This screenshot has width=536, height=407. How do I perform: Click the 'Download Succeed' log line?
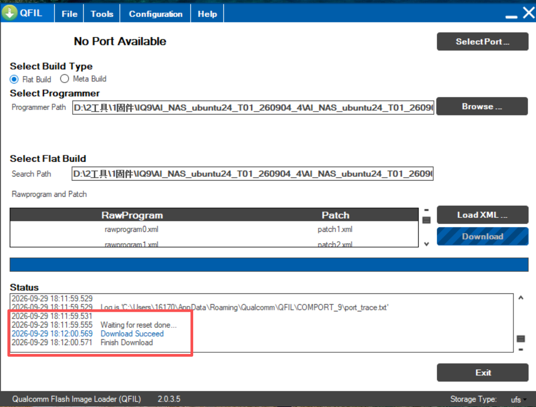click(x=132, y=333)
